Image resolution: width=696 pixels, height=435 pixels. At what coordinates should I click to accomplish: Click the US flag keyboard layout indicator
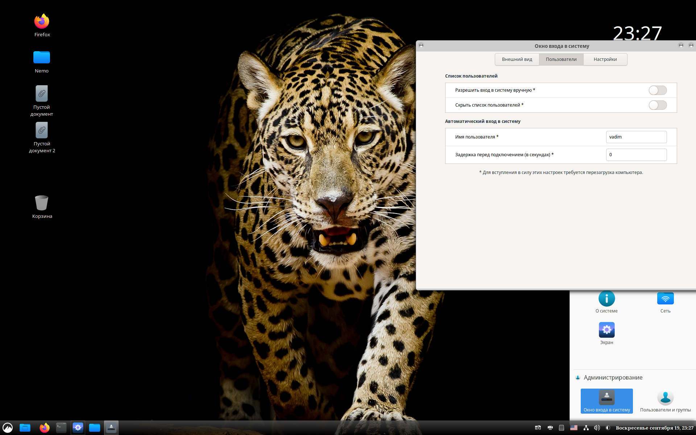[573, 428]
